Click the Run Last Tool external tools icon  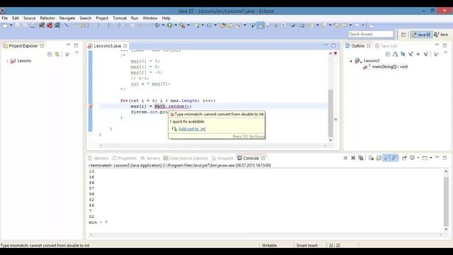click(x=182, y=25)
